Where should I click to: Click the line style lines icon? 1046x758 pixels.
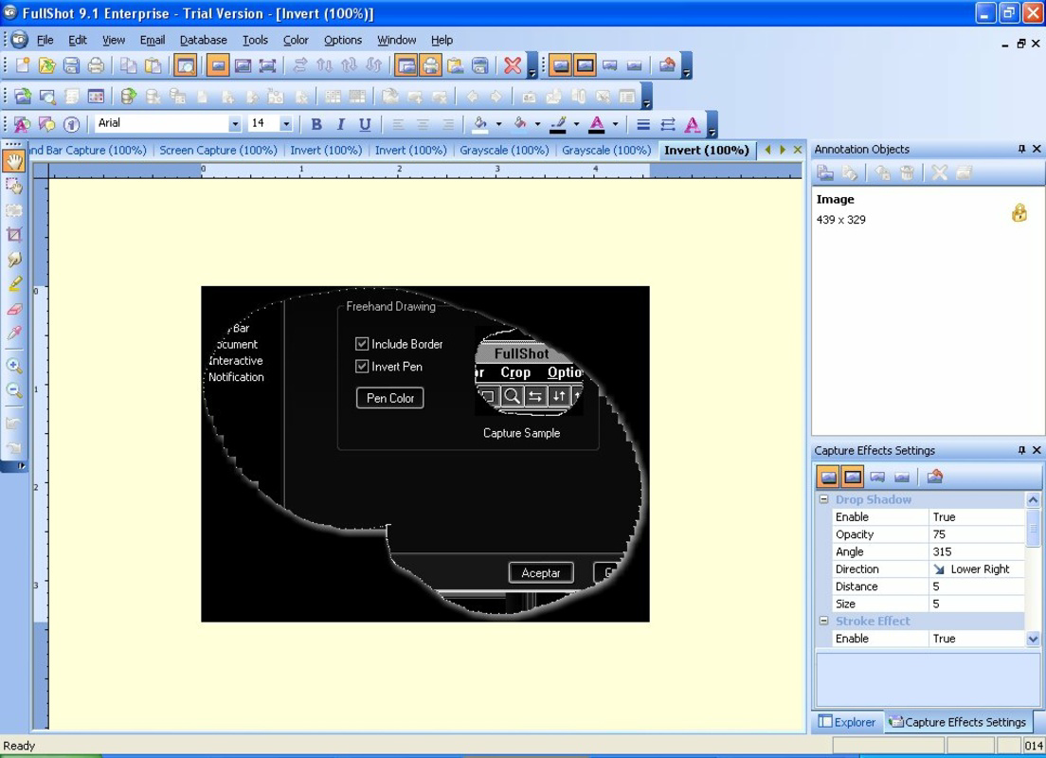coord(643,124)
